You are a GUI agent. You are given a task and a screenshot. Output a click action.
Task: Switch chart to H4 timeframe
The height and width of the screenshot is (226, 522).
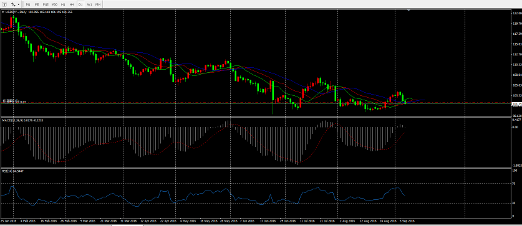[72, 4]
